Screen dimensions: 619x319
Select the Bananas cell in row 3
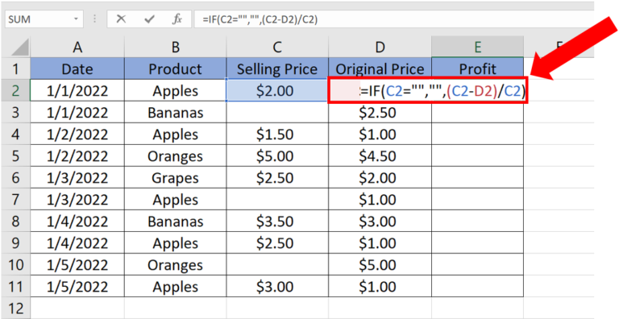click(x=175, y=113)
